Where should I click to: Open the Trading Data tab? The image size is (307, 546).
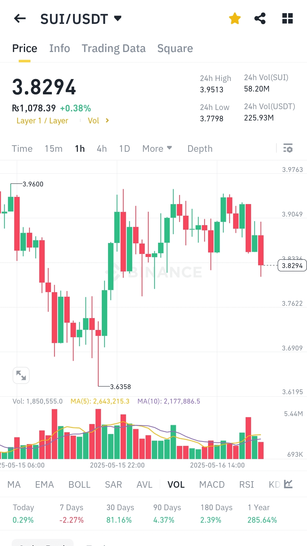(113, 49)
